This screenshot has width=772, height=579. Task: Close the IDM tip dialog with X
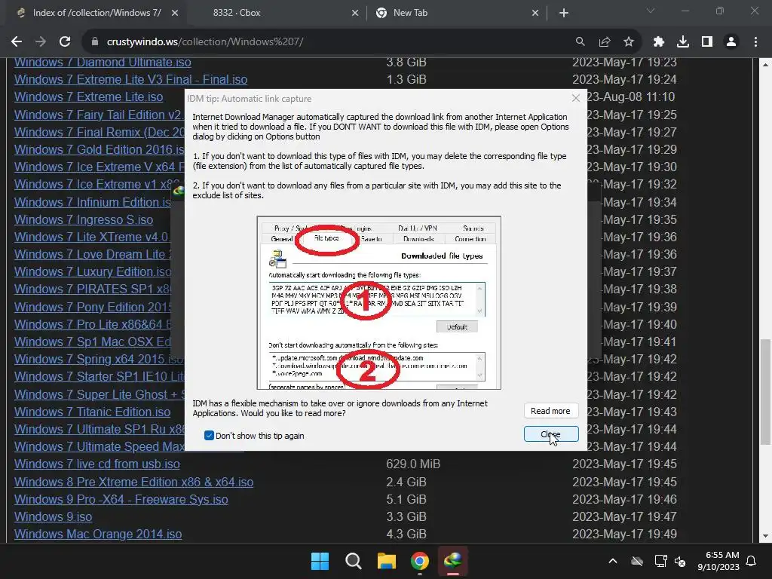tap(576, 98)
